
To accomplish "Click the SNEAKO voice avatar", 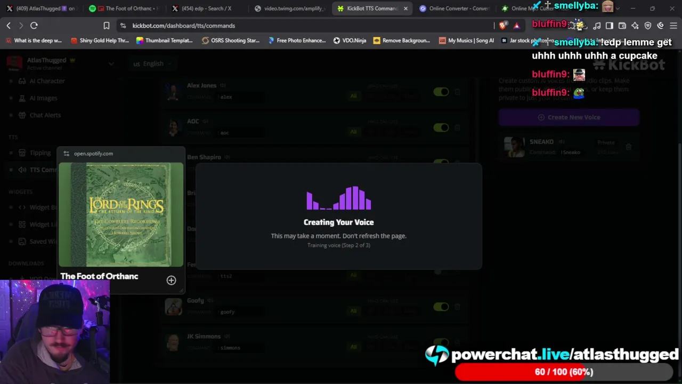I will (x=515, y=147).
